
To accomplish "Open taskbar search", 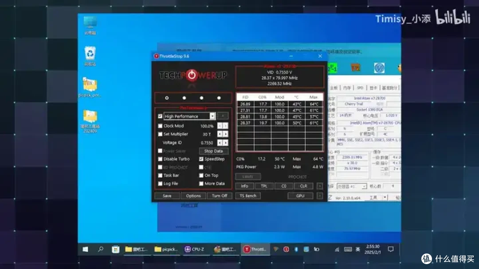I will 101,249.
